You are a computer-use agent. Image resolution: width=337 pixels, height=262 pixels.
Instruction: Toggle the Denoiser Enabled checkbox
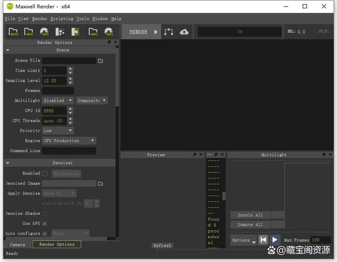(x=45, y=173)
